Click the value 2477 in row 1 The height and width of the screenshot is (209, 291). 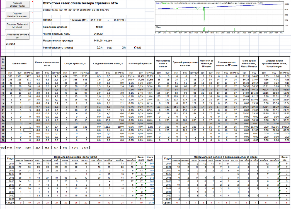[x=28, y=76]
